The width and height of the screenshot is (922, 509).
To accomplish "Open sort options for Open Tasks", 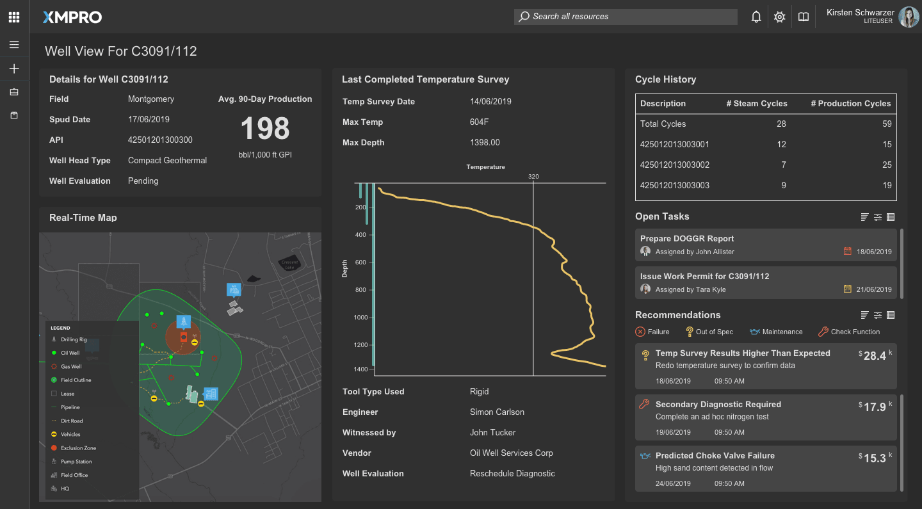I will click(865, 217).
